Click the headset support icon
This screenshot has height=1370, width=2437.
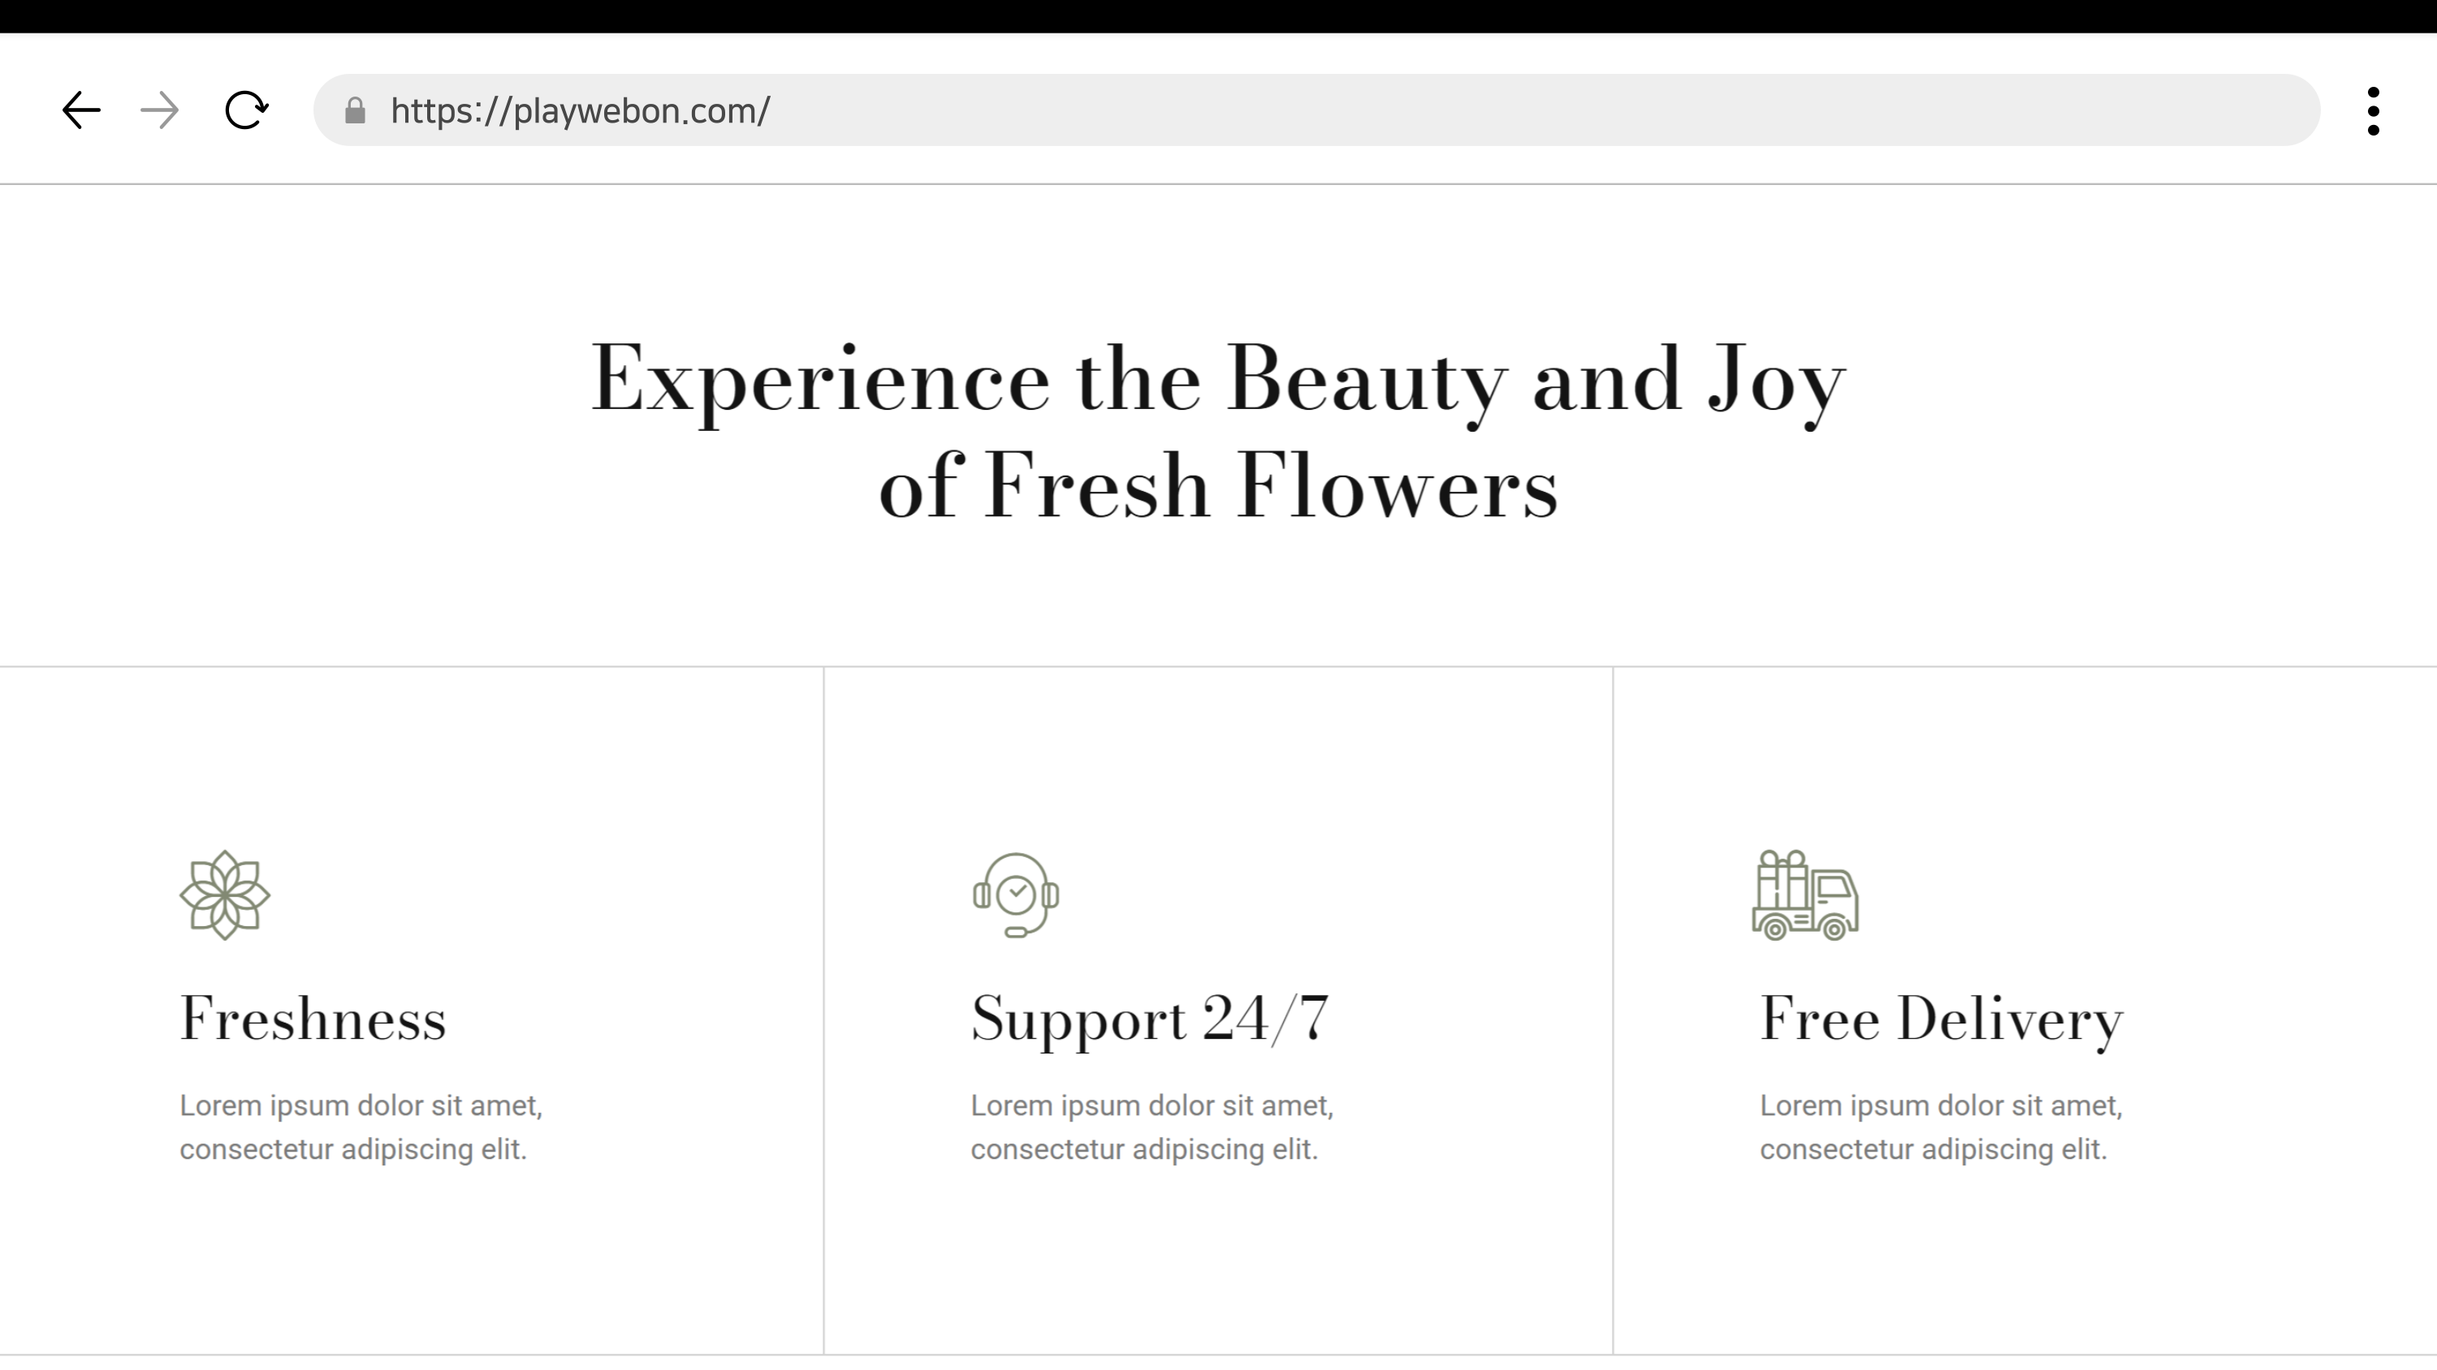[1015, 894]
